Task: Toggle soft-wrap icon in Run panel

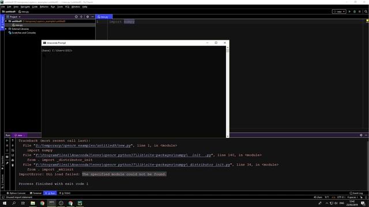Action: 13,151
